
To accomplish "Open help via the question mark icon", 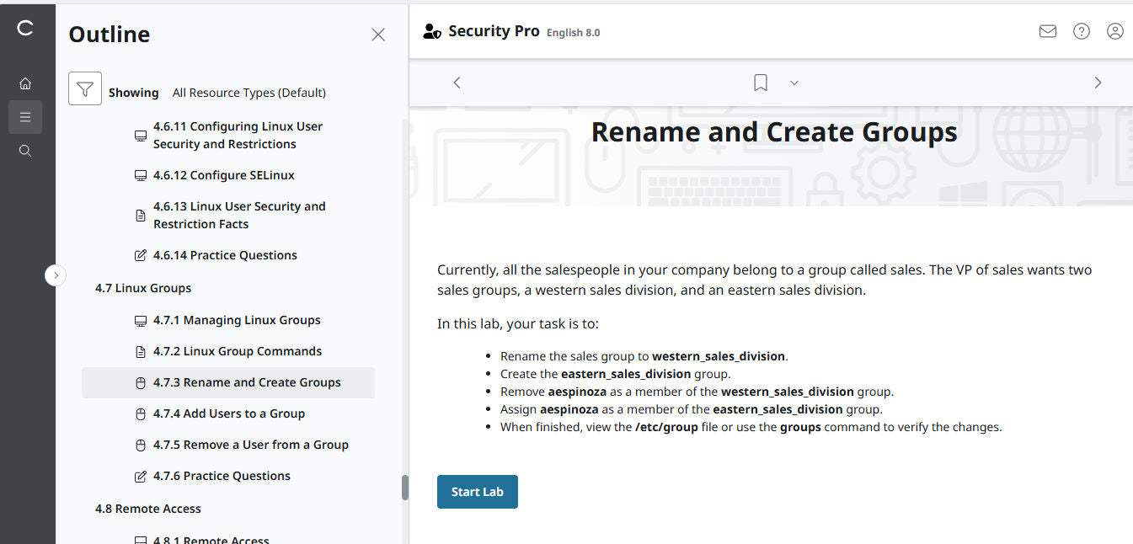I will [1081, 30].
